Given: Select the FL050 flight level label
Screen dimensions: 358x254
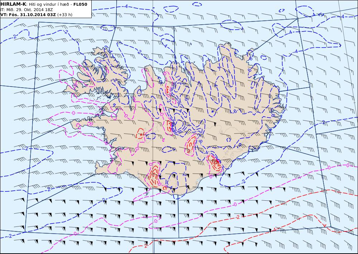Looking at the screenshot, I should (x=80, y=4).
